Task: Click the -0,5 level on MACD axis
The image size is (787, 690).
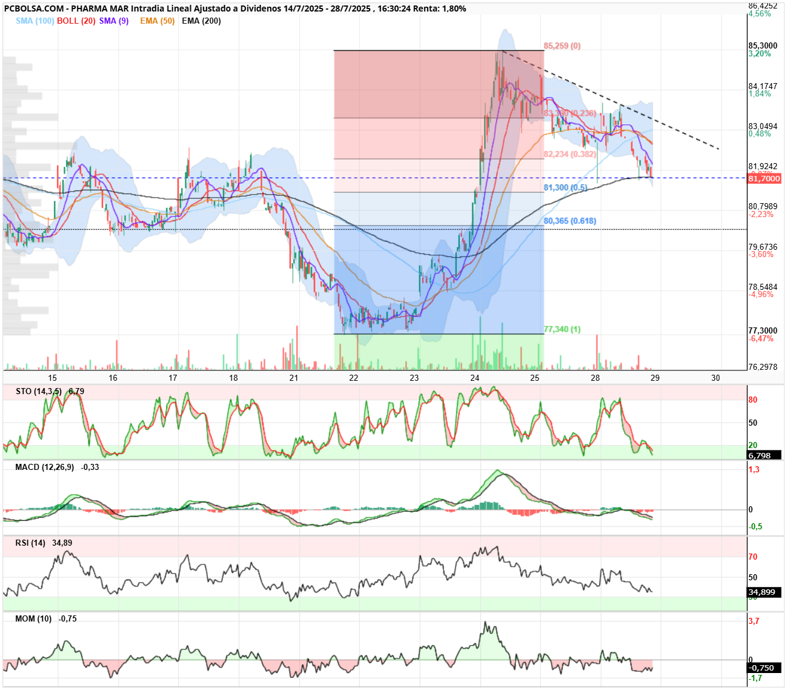Action: pos(755,526)
